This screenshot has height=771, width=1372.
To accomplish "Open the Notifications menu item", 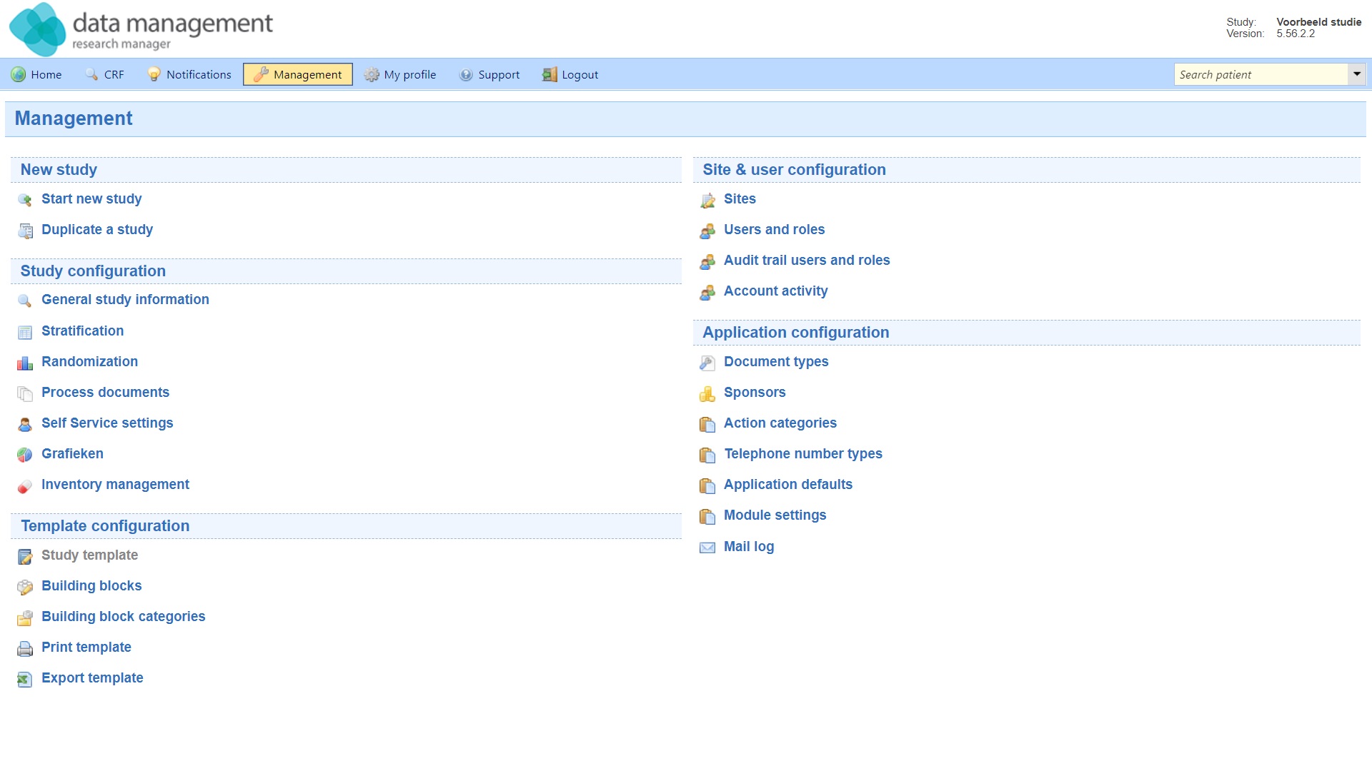I will pyautogui.click(x=190, y=74).
